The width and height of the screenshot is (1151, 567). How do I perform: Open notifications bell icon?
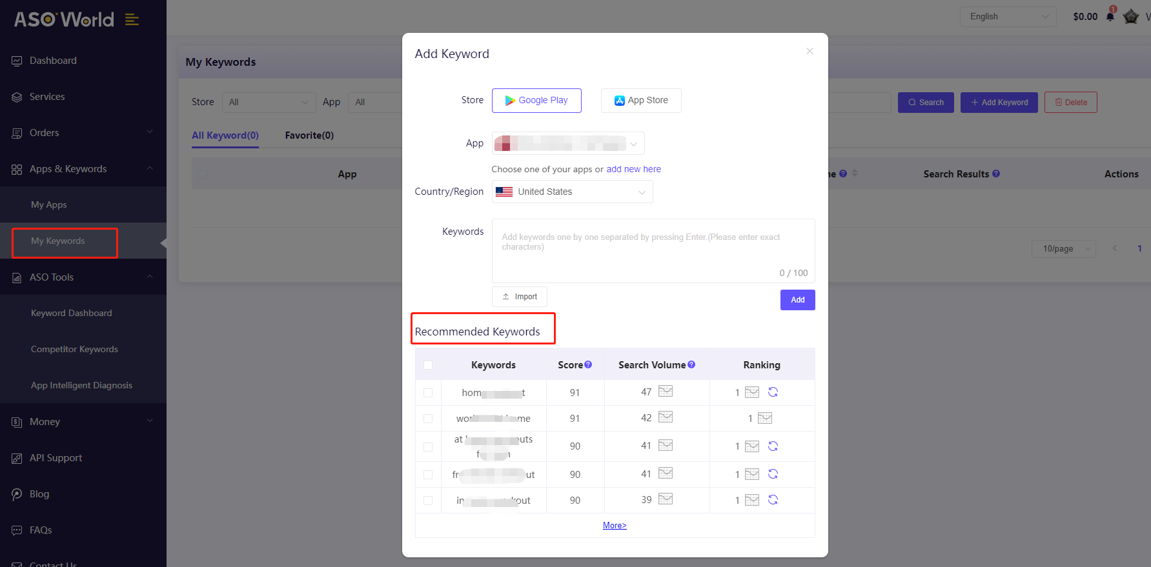1110,16
